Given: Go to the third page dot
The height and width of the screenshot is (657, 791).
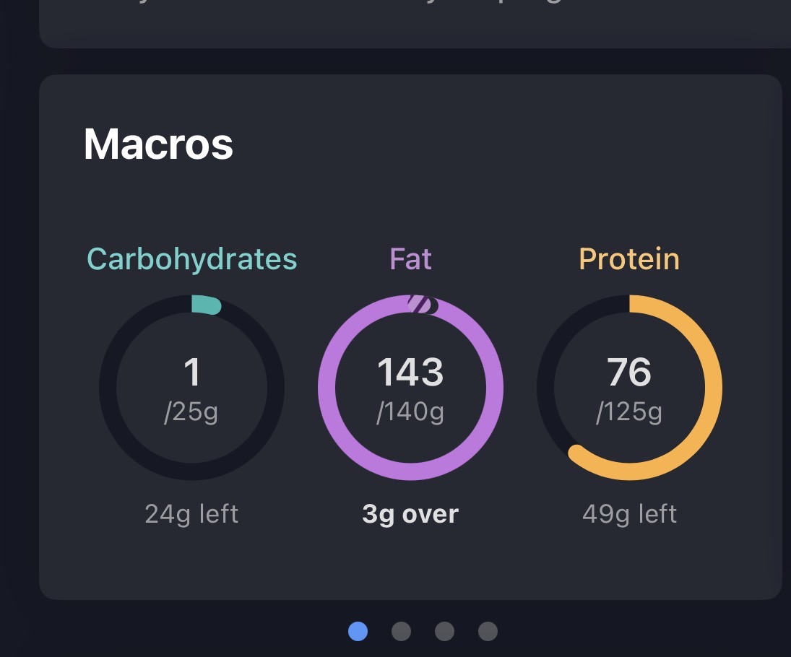Looking at the screenshot, I should click(x=444, y=632).
